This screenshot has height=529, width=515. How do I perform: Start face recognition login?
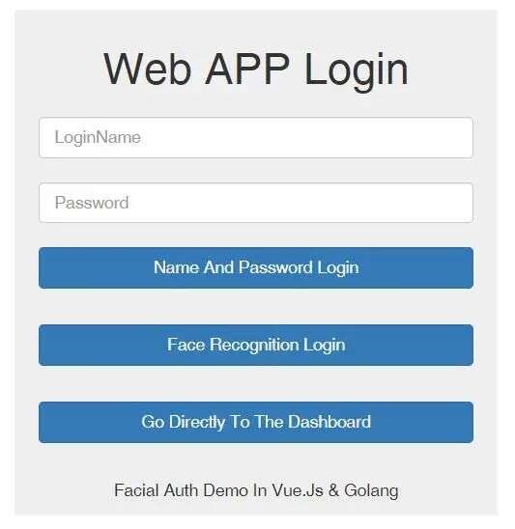(256, 346)
